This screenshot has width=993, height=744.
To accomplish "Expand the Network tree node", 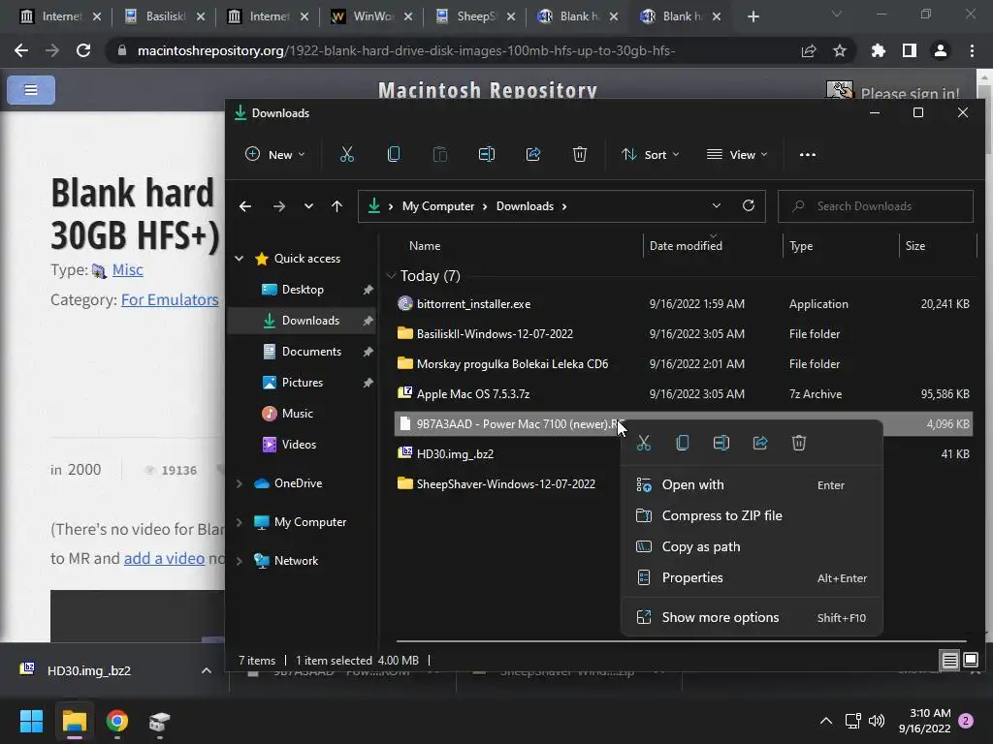I will point(239,561).
